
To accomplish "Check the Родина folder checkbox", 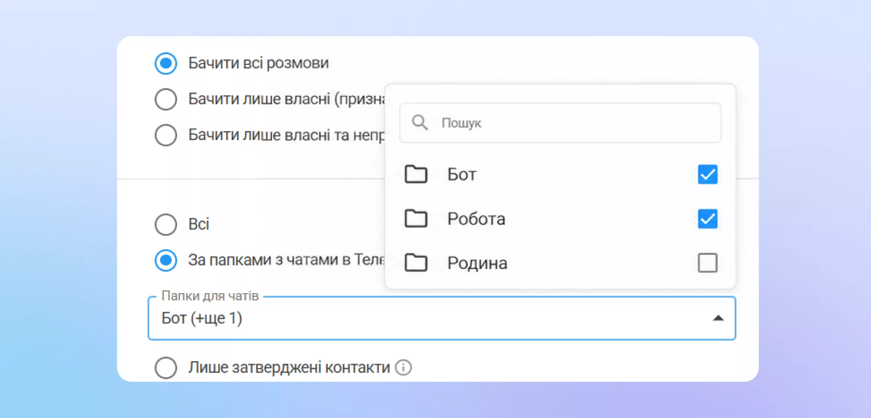I will tap(708, 263).
